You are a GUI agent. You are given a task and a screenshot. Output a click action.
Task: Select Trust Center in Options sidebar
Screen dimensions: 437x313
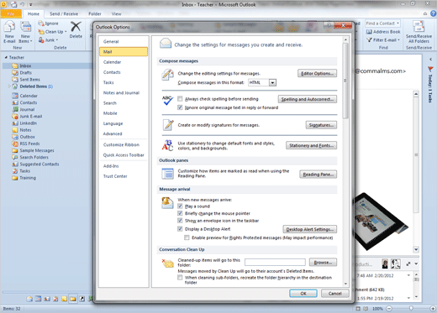coord(124,176)
